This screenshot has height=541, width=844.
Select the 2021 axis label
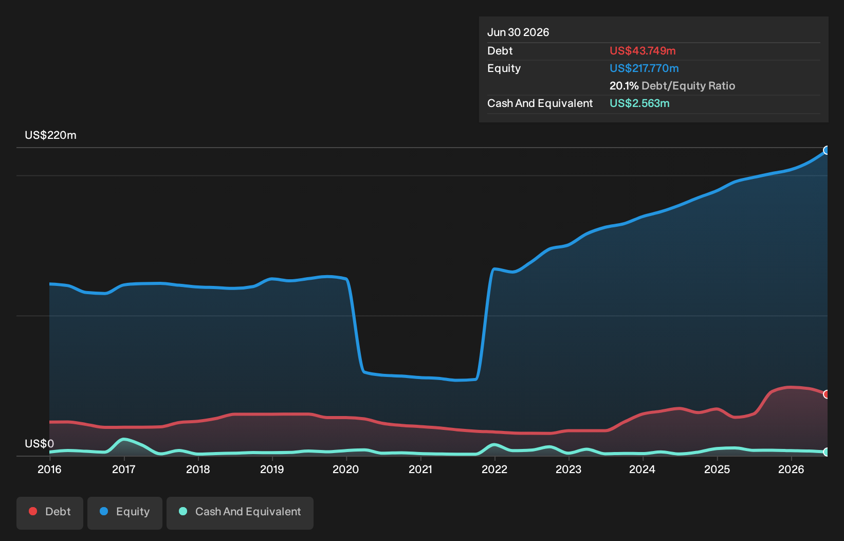[x=420, y=470]
